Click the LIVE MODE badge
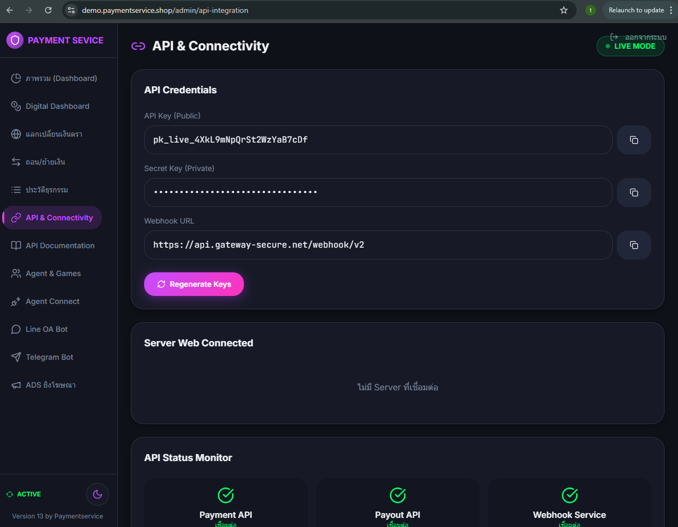This screenshot has width=678, height=527. tap(630, 47)
